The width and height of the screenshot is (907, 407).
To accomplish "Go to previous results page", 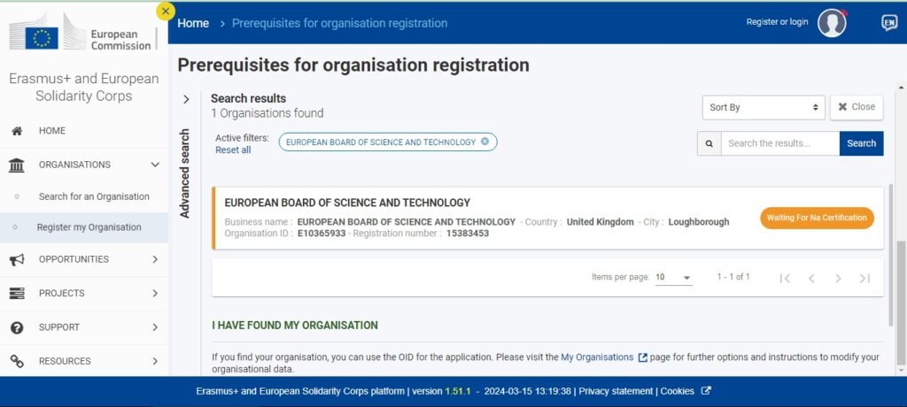I will (x=811, y=278).
